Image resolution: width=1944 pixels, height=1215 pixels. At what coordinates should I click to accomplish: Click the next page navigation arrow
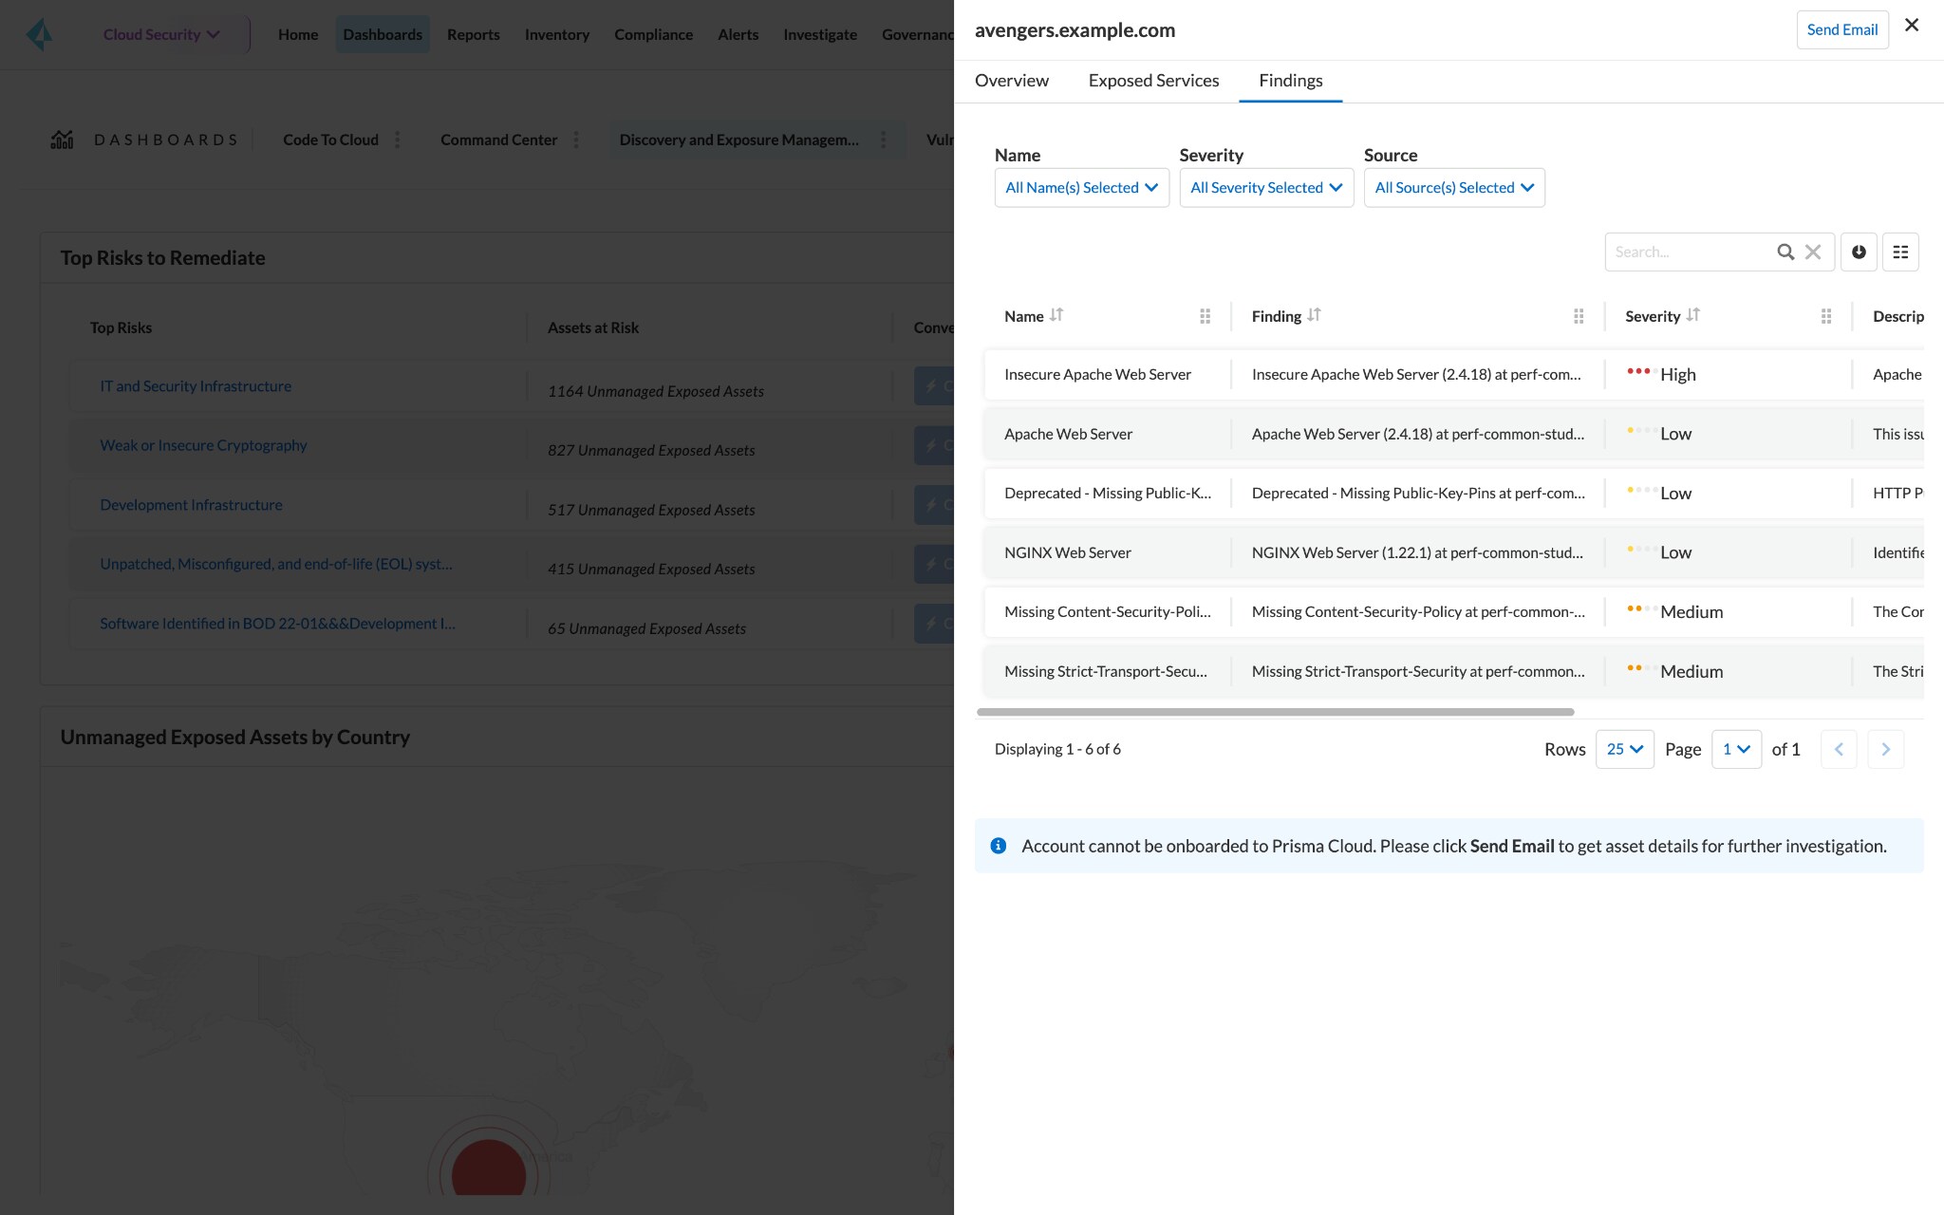pyautogui.click(x=1885, y=747)
